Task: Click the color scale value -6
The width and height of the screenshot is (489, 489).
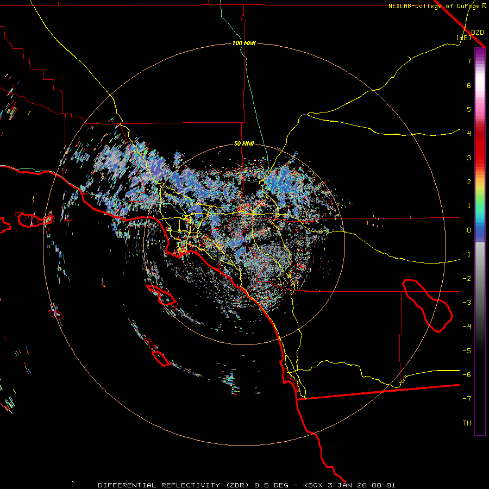Action: (467, 375)
